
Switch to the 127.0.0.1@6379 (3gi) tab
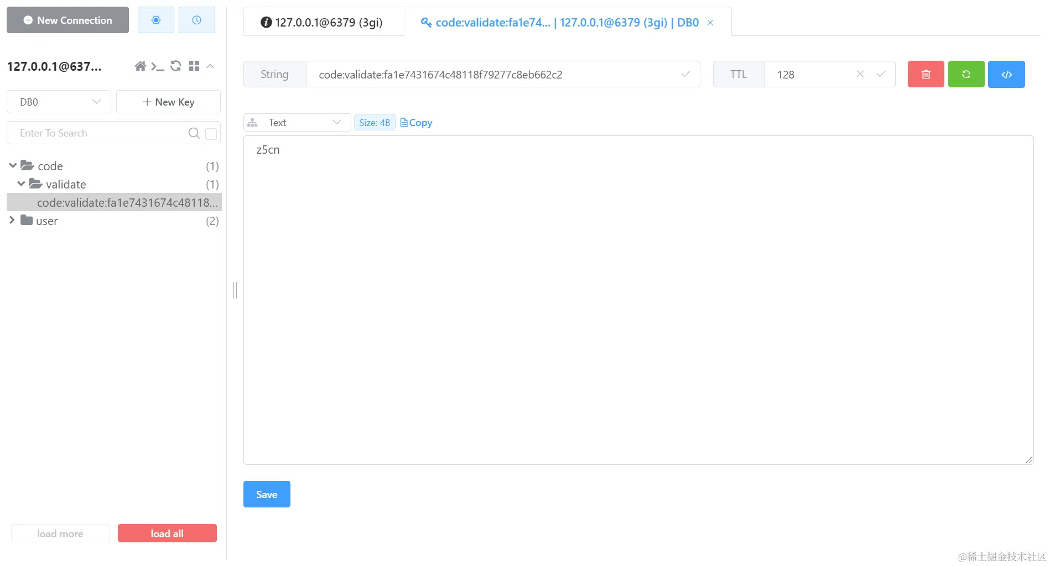323,22
